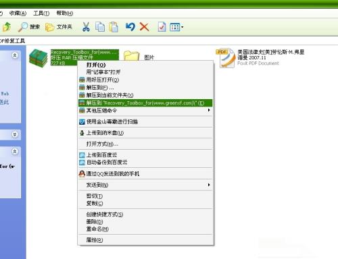Image resolution: width=338 pixels, height=259 pixels.
Task: Choose 上传到纳米盘(U) entry
Action: (145, 133)
